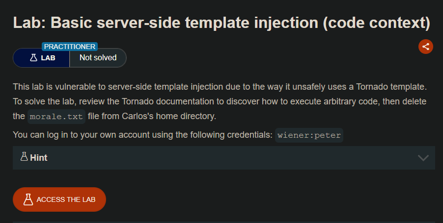Viewport: 443px width, 223px height.
Task: Expand the Hint chevron arrow
Action: pyautogui.click(x=423, y=158)
